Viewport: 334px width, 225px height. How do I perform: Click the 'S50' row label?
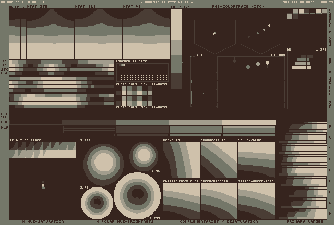5,70
